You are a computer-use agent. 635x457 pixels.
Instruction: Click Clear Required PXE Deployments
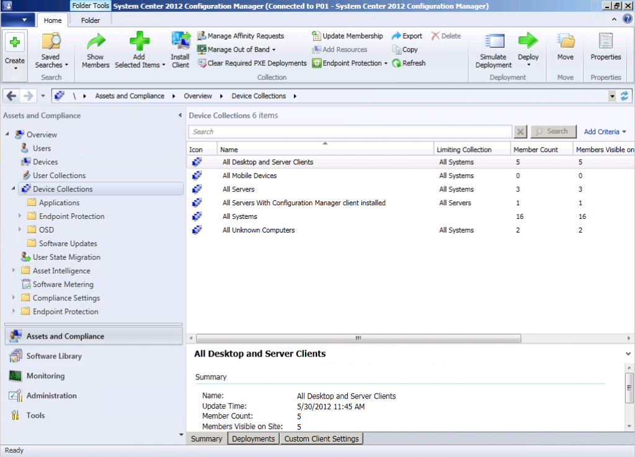click(252, 63)
